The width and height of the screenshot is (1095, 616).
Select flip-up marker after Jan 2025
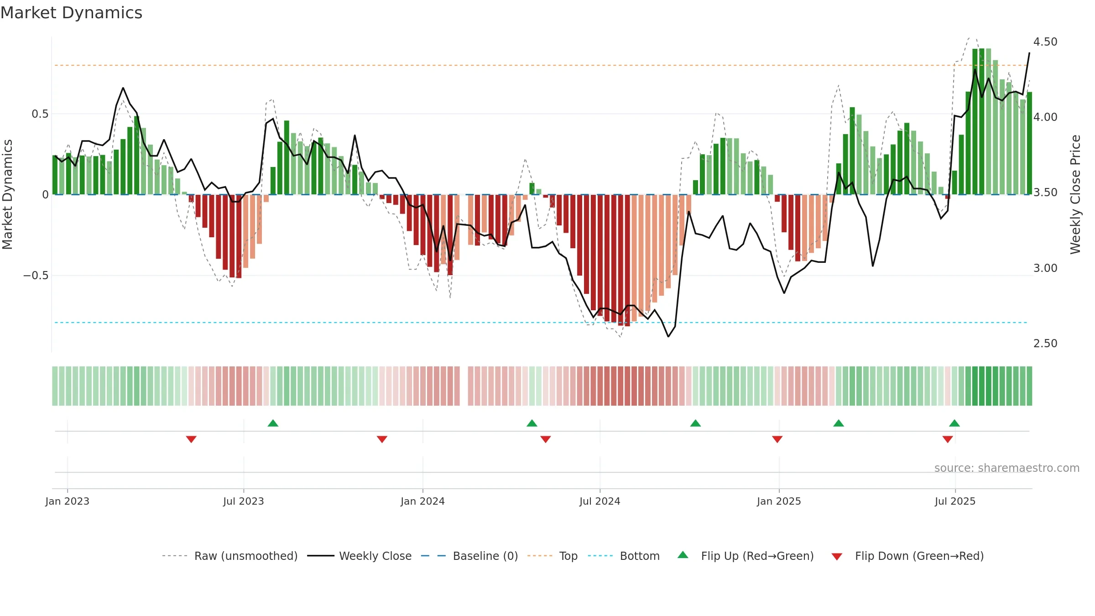(839, 423)
